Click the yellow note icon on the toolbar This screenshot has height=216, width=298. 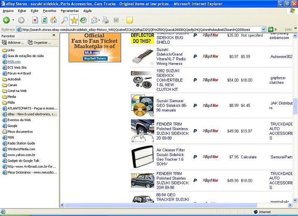point(130,20)
